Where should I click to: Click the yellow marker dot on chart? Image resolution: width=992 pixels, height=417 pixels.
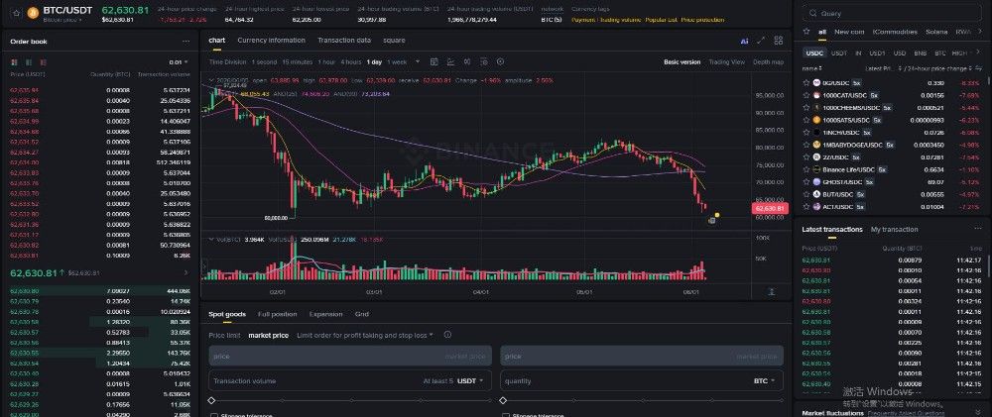click(x=717, y=215)
